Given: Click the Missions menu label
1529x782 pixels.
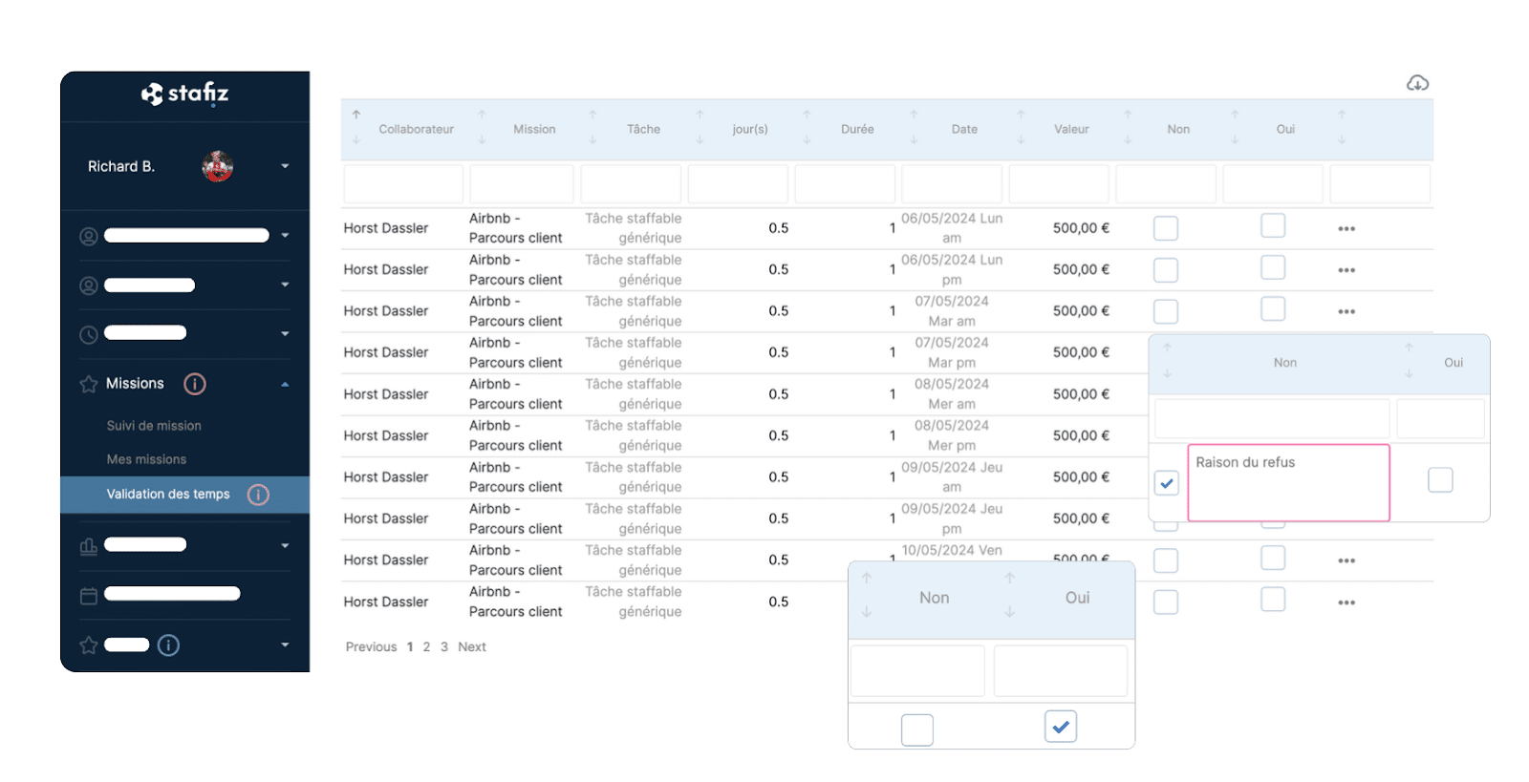Looking at the screenshot, I should pos(135,384).
